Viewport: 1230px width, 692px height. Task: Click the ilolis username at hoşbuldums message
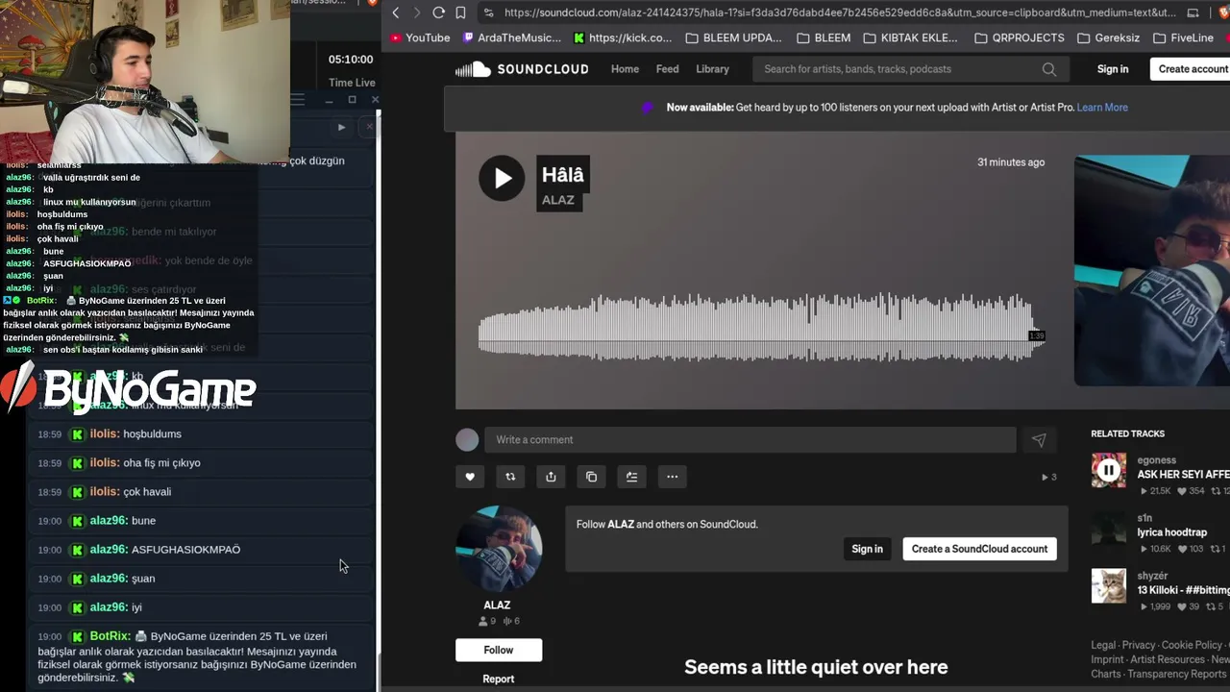tap(105, 434)
